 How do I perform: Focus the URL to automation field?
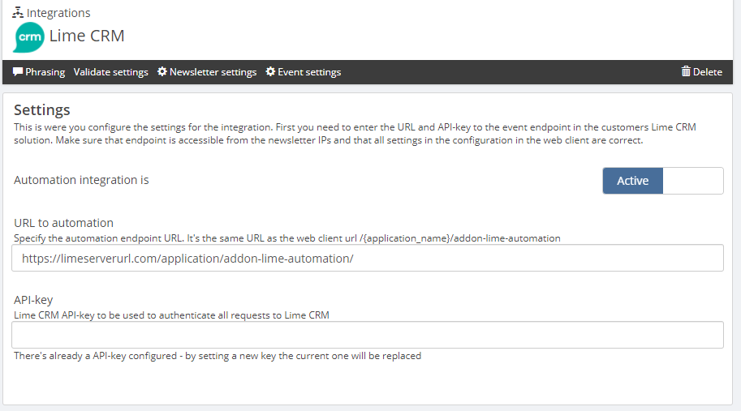pos(368,258)
